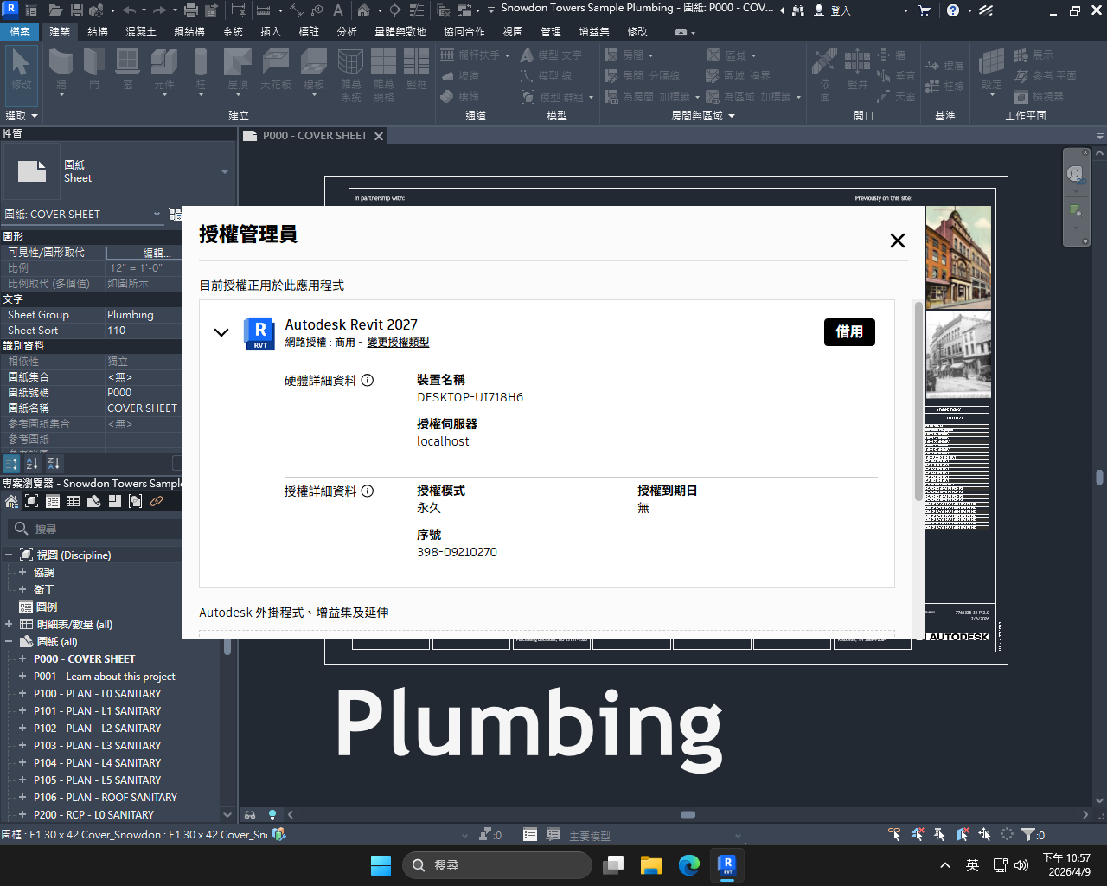Open the 系統 ribbon tab
The image size is (1107, 886).
[233, 31]
